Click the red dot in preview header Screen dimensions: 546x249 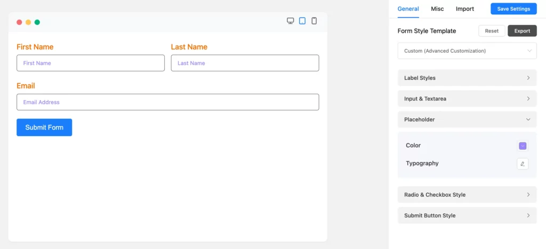tap(19, 22)
